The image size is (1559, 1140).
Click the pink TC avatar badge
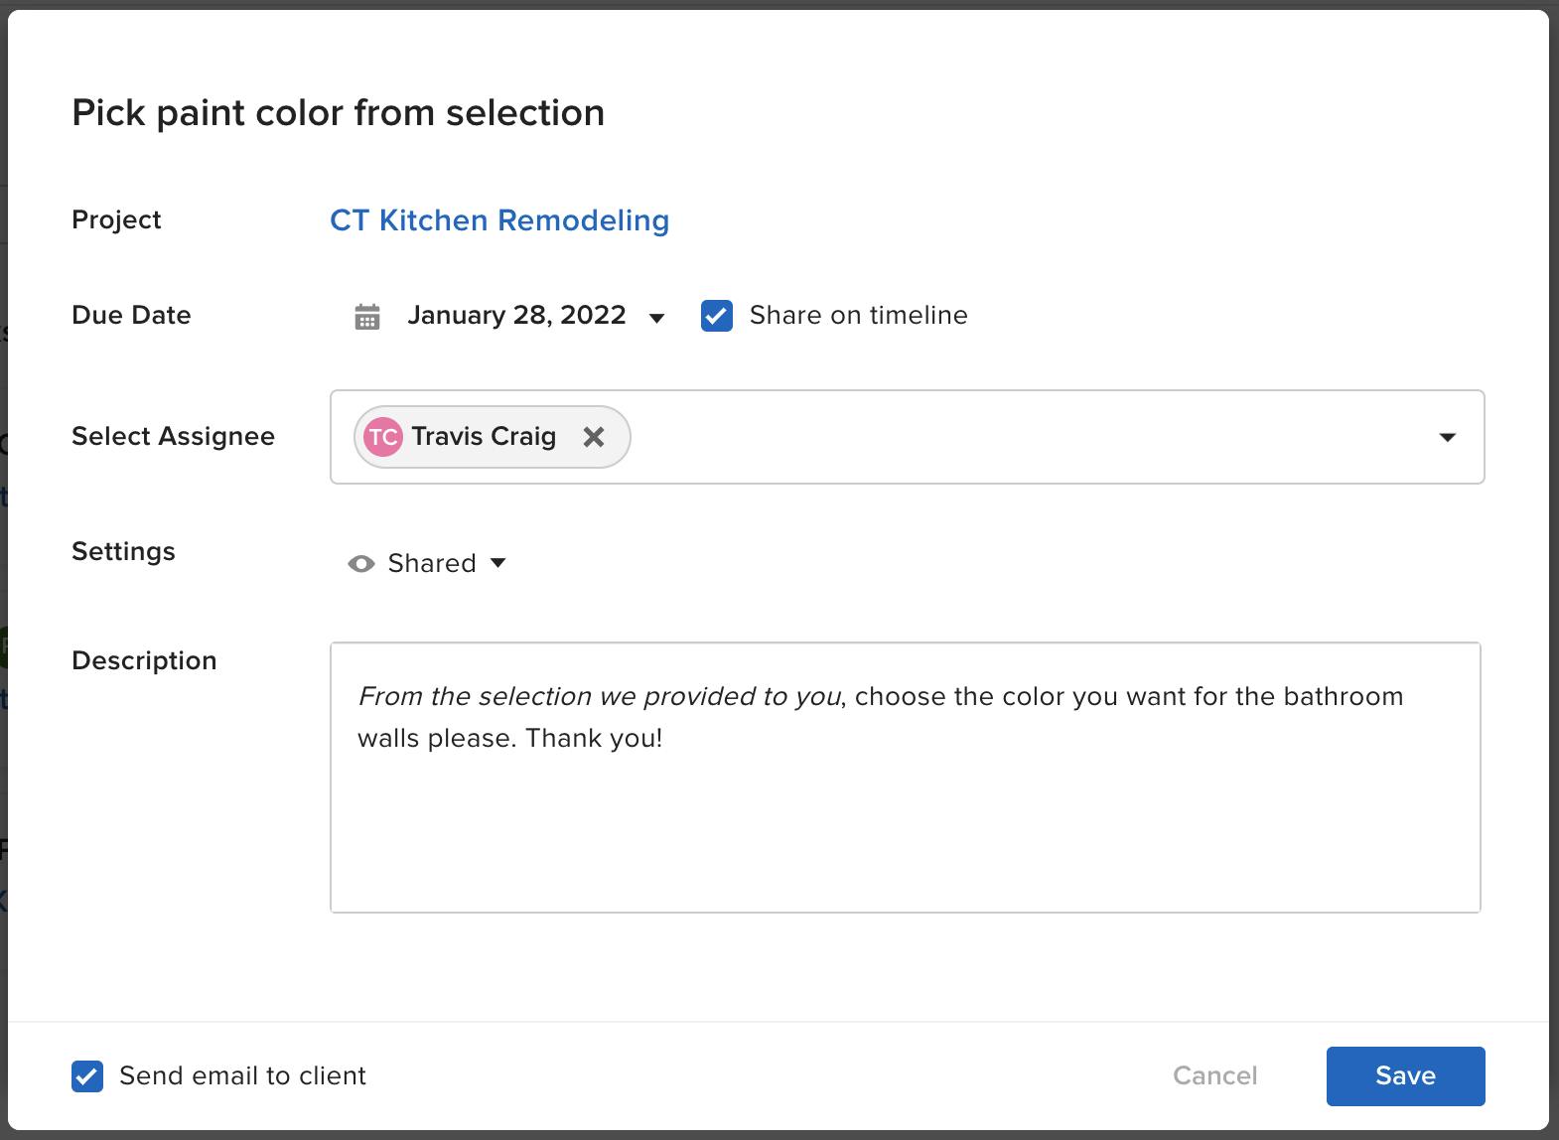coord(383,437)
